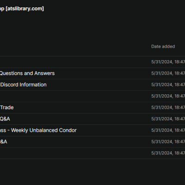Click the date in the topmost list row
The height and width of the screenshot is (185, 185).
[x=168, y=62]
